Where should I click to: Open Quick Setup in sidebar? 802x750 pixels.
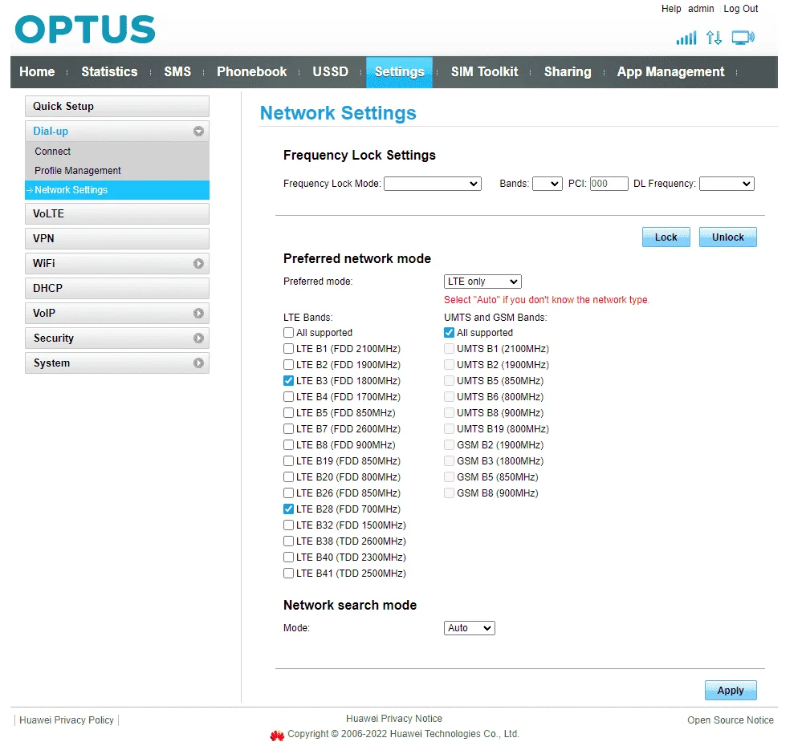[117, 106]
